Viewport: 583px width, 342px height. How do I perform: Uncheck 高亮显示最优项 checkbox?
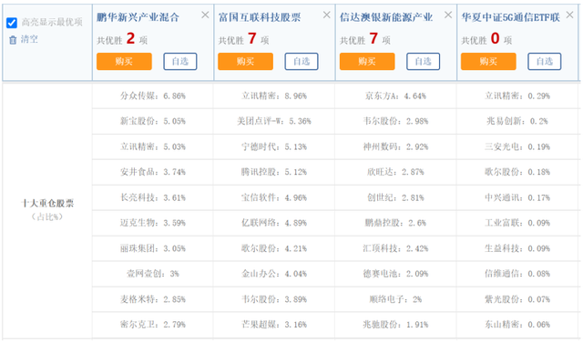(x=12, y=23)
